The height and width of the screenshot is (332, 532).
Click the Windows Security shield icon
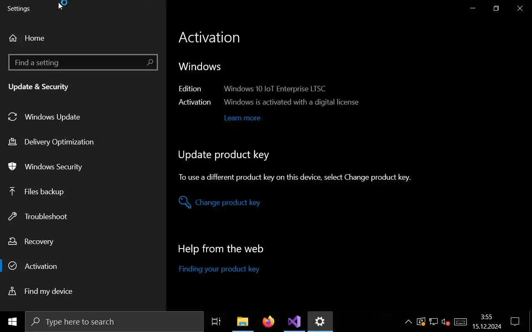pyautogui.click(x=12, y=167)
